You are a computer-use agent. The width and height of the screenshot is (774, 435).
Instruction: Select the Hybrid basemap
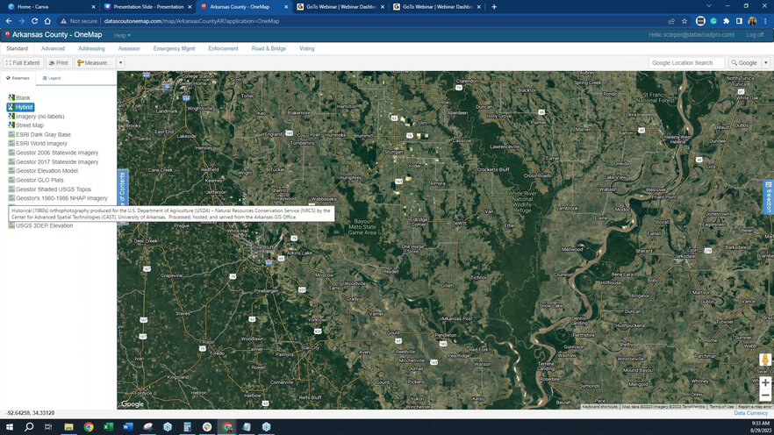click(20, 107)
